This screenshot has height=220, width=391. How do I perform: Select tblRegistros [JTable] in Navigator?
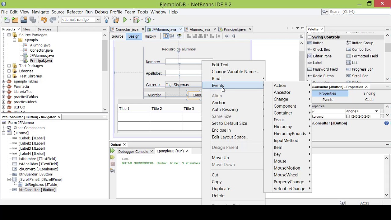pyautogui.click(x=42, y=185)
